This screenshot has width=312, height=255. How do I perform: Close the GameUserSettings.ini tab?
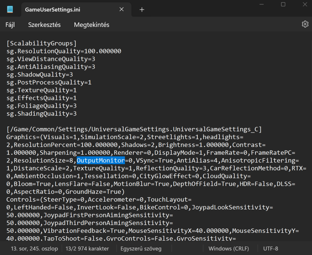(x=122, y=9)
